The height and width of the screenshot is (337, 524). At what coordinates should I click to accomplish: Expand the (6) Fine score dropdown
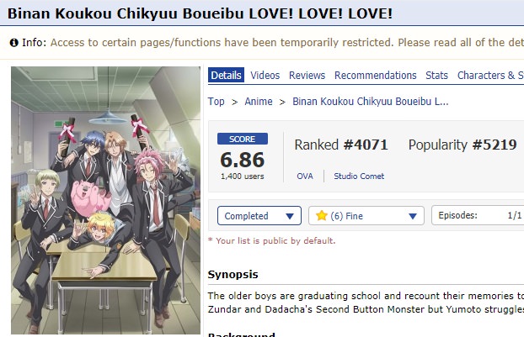366,216
